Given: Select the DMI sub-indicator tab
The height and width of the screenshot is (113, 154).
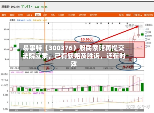Looking at the screenshot, I should pos(76,110).
